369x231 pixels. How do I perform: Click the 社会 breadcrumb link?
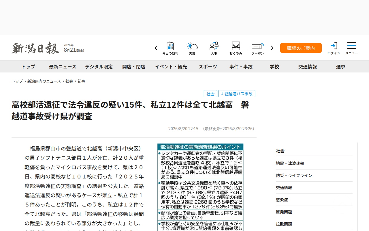(x=69, y=81)
